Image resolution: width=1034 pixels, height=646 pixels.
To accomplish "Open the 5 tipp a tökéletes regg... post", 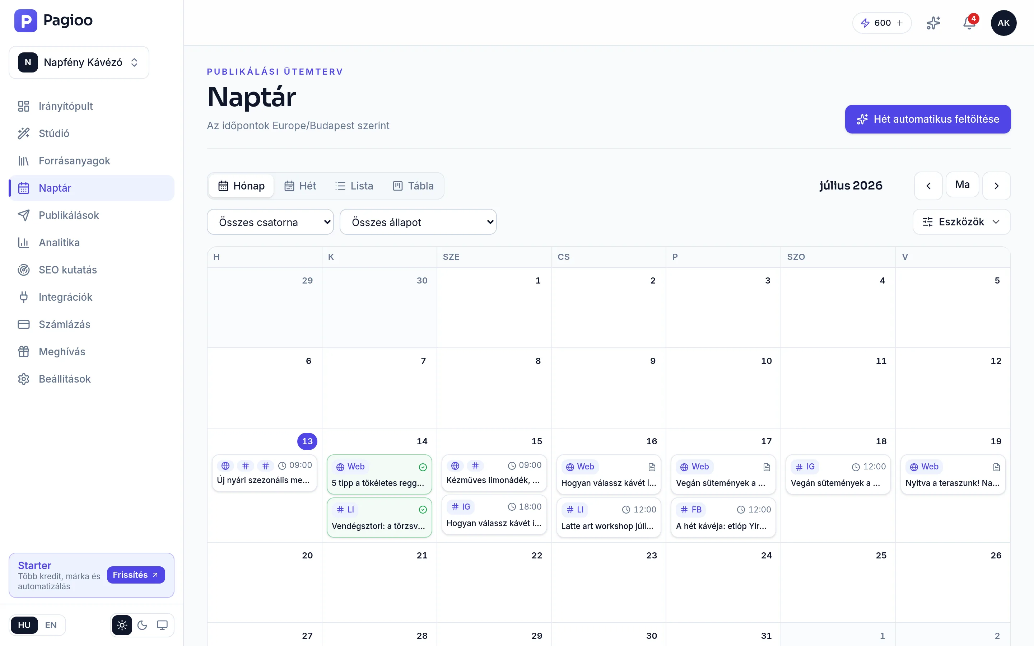I will [379, 474].
